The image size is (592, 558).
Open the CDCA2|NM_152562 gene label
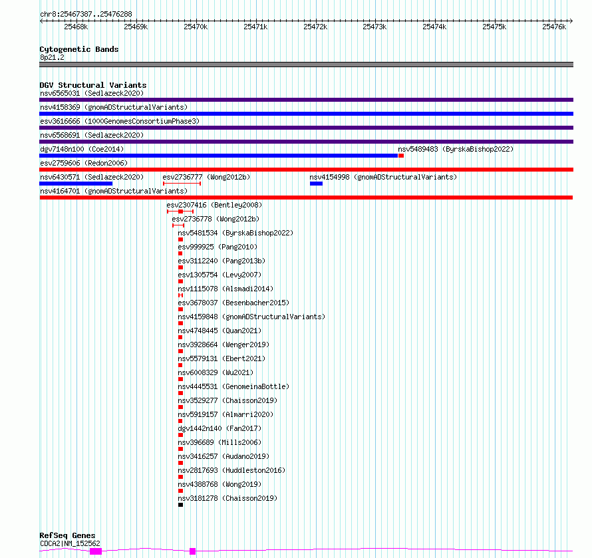coord(70,543)
